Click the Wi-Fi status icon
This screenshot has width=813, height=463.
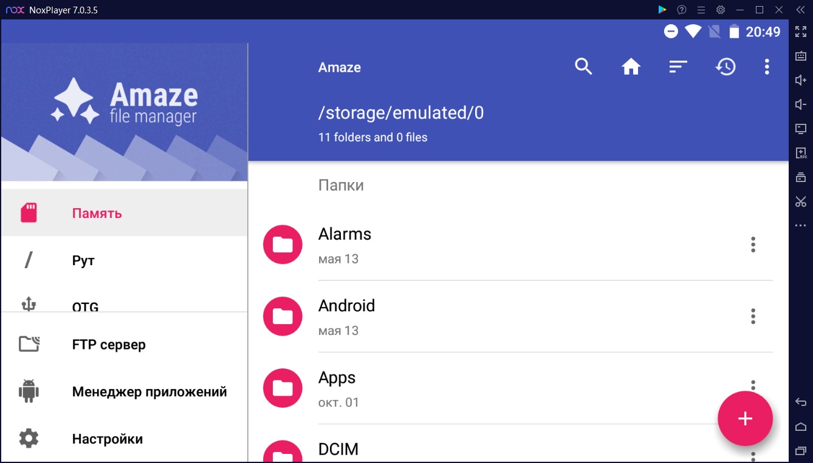[693, 32]
